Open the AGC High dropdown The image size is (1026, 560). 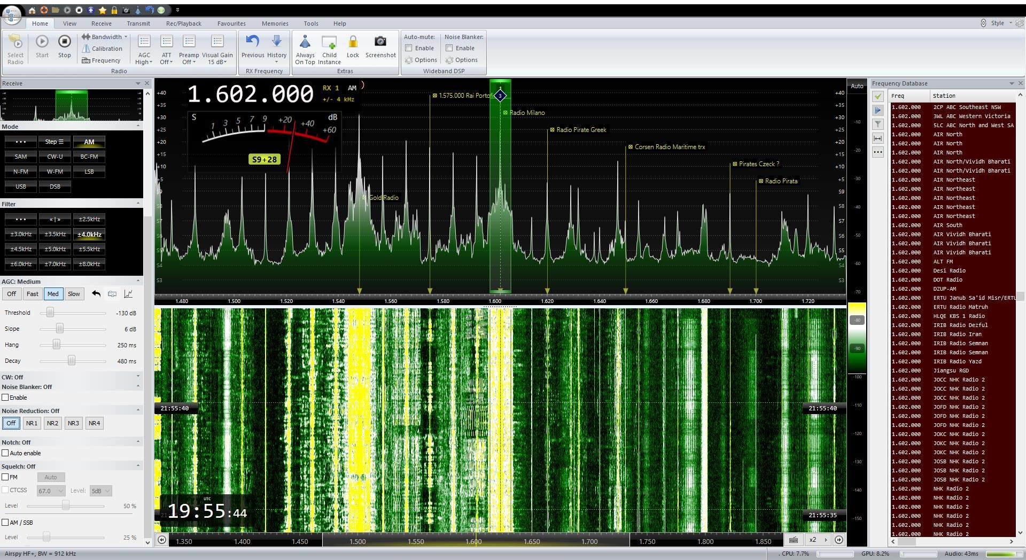(144, 62)
